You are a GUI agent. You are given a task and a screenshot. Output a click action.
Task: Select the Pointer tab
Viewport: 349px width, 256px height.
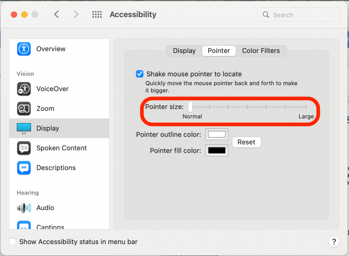click(x=219, y=51)
